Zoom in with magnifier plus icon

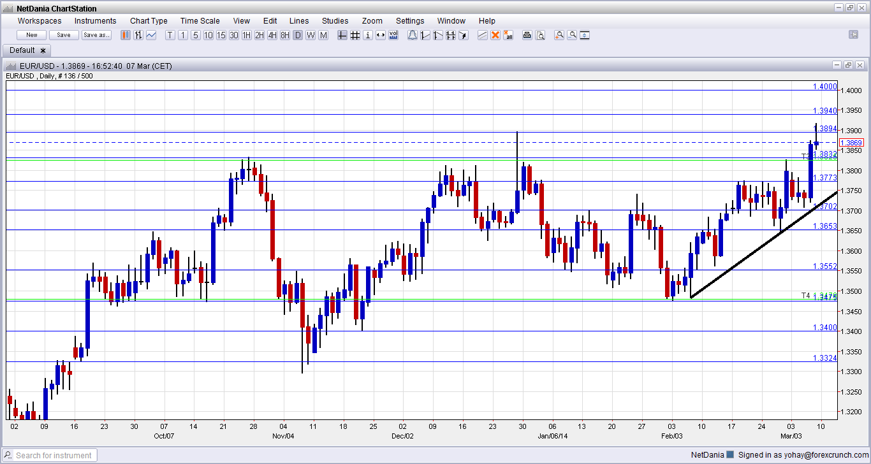[559, 35]
